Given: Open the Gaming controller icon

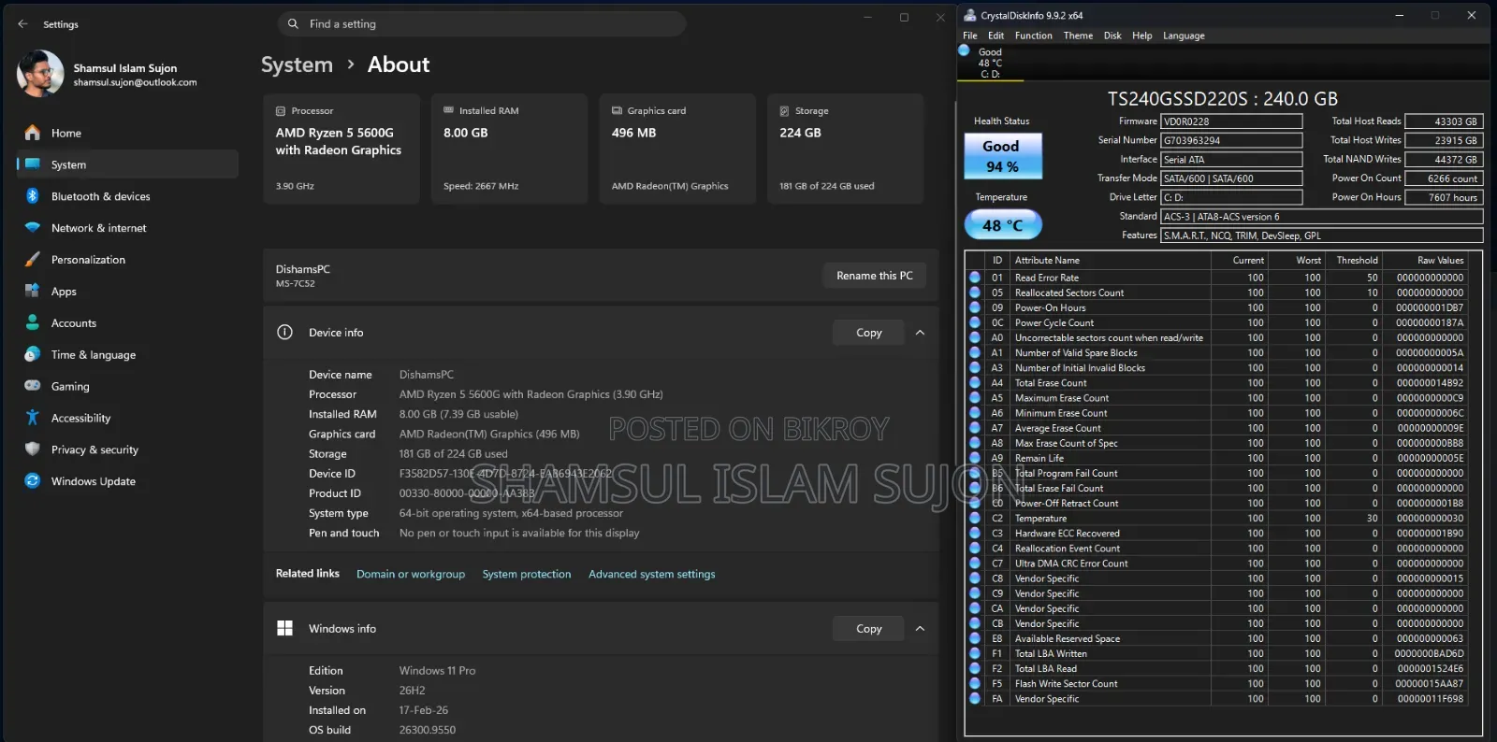Looking at the screenshot, I should coord(32,386).
